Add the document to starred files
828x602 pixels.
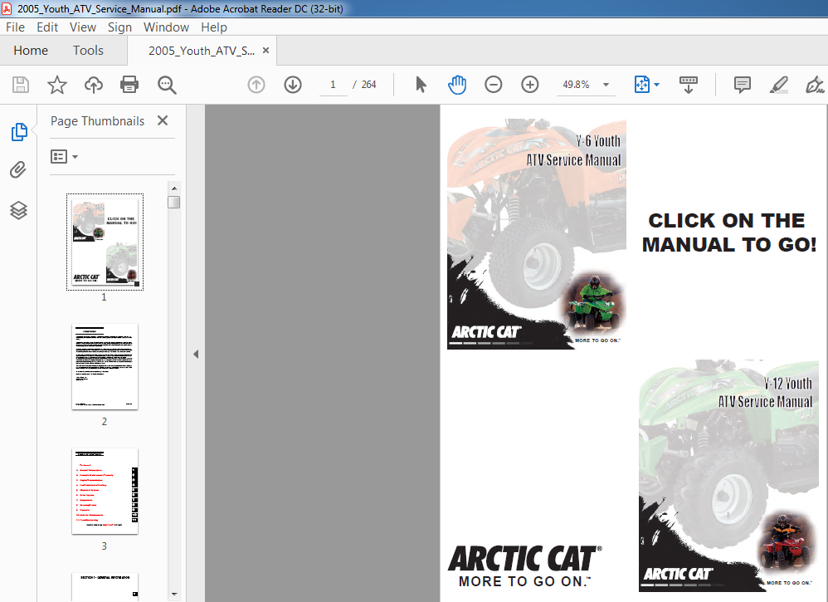click(x=57, y=85)
